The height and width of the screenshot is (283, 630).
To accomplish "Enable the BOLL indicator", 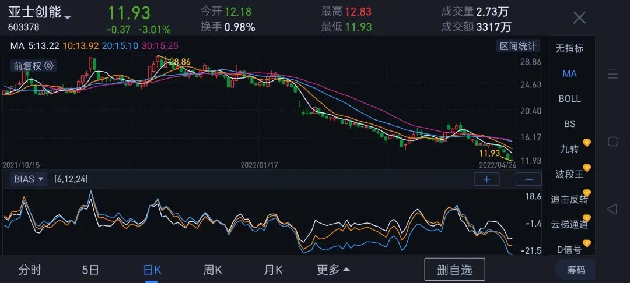I will coord(569,98).
